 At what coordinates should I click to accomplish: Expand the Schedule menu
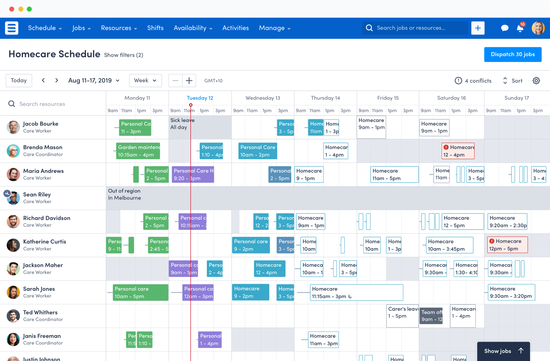45,28
